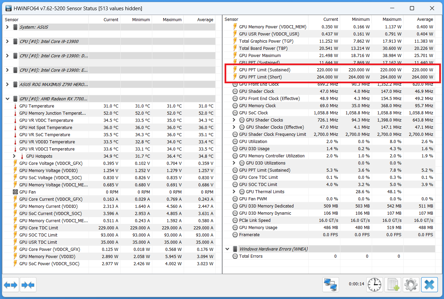Open the network remote monitoring icon
Screen dimensions: 444x299
click(331, 285)
